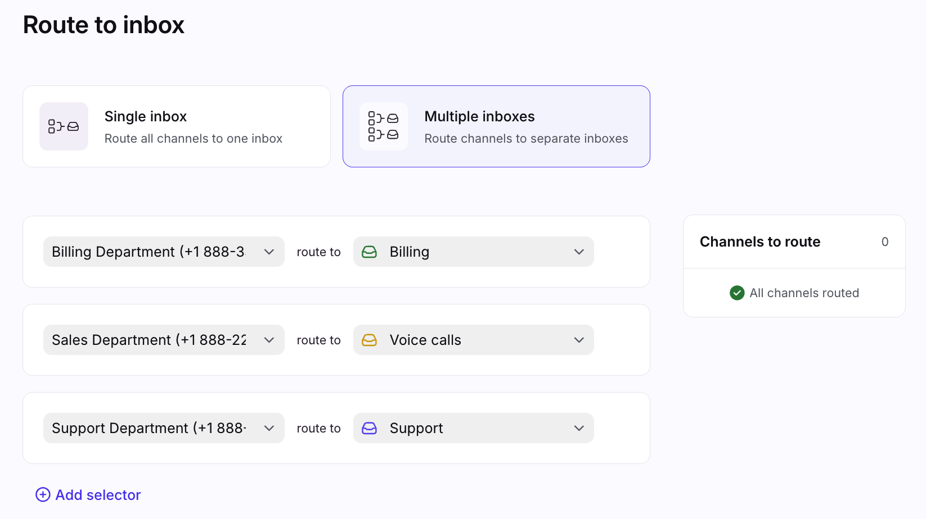Click the plus icon beside Add selector
Screen dimensions: 926x519
pyautogui.click(x=43, y=494)
